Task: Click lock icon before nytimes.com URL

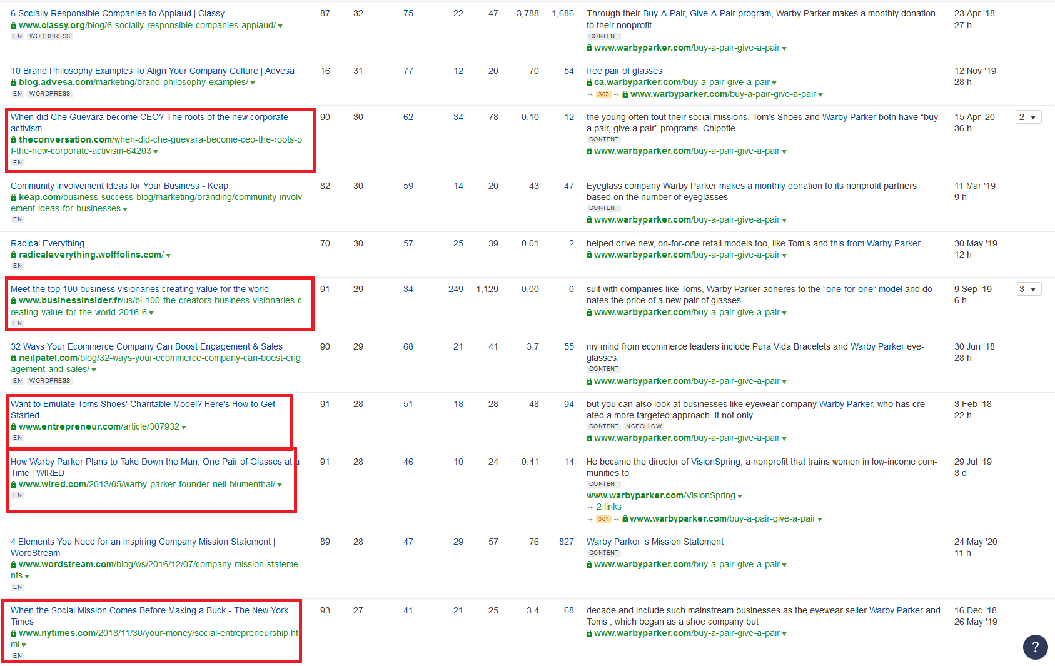Action: tap(14, 633)
